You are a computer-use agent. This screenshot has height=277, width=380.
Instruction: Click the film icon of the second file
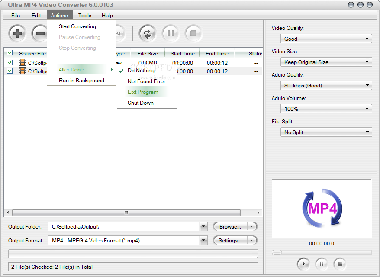coord(23,71)
